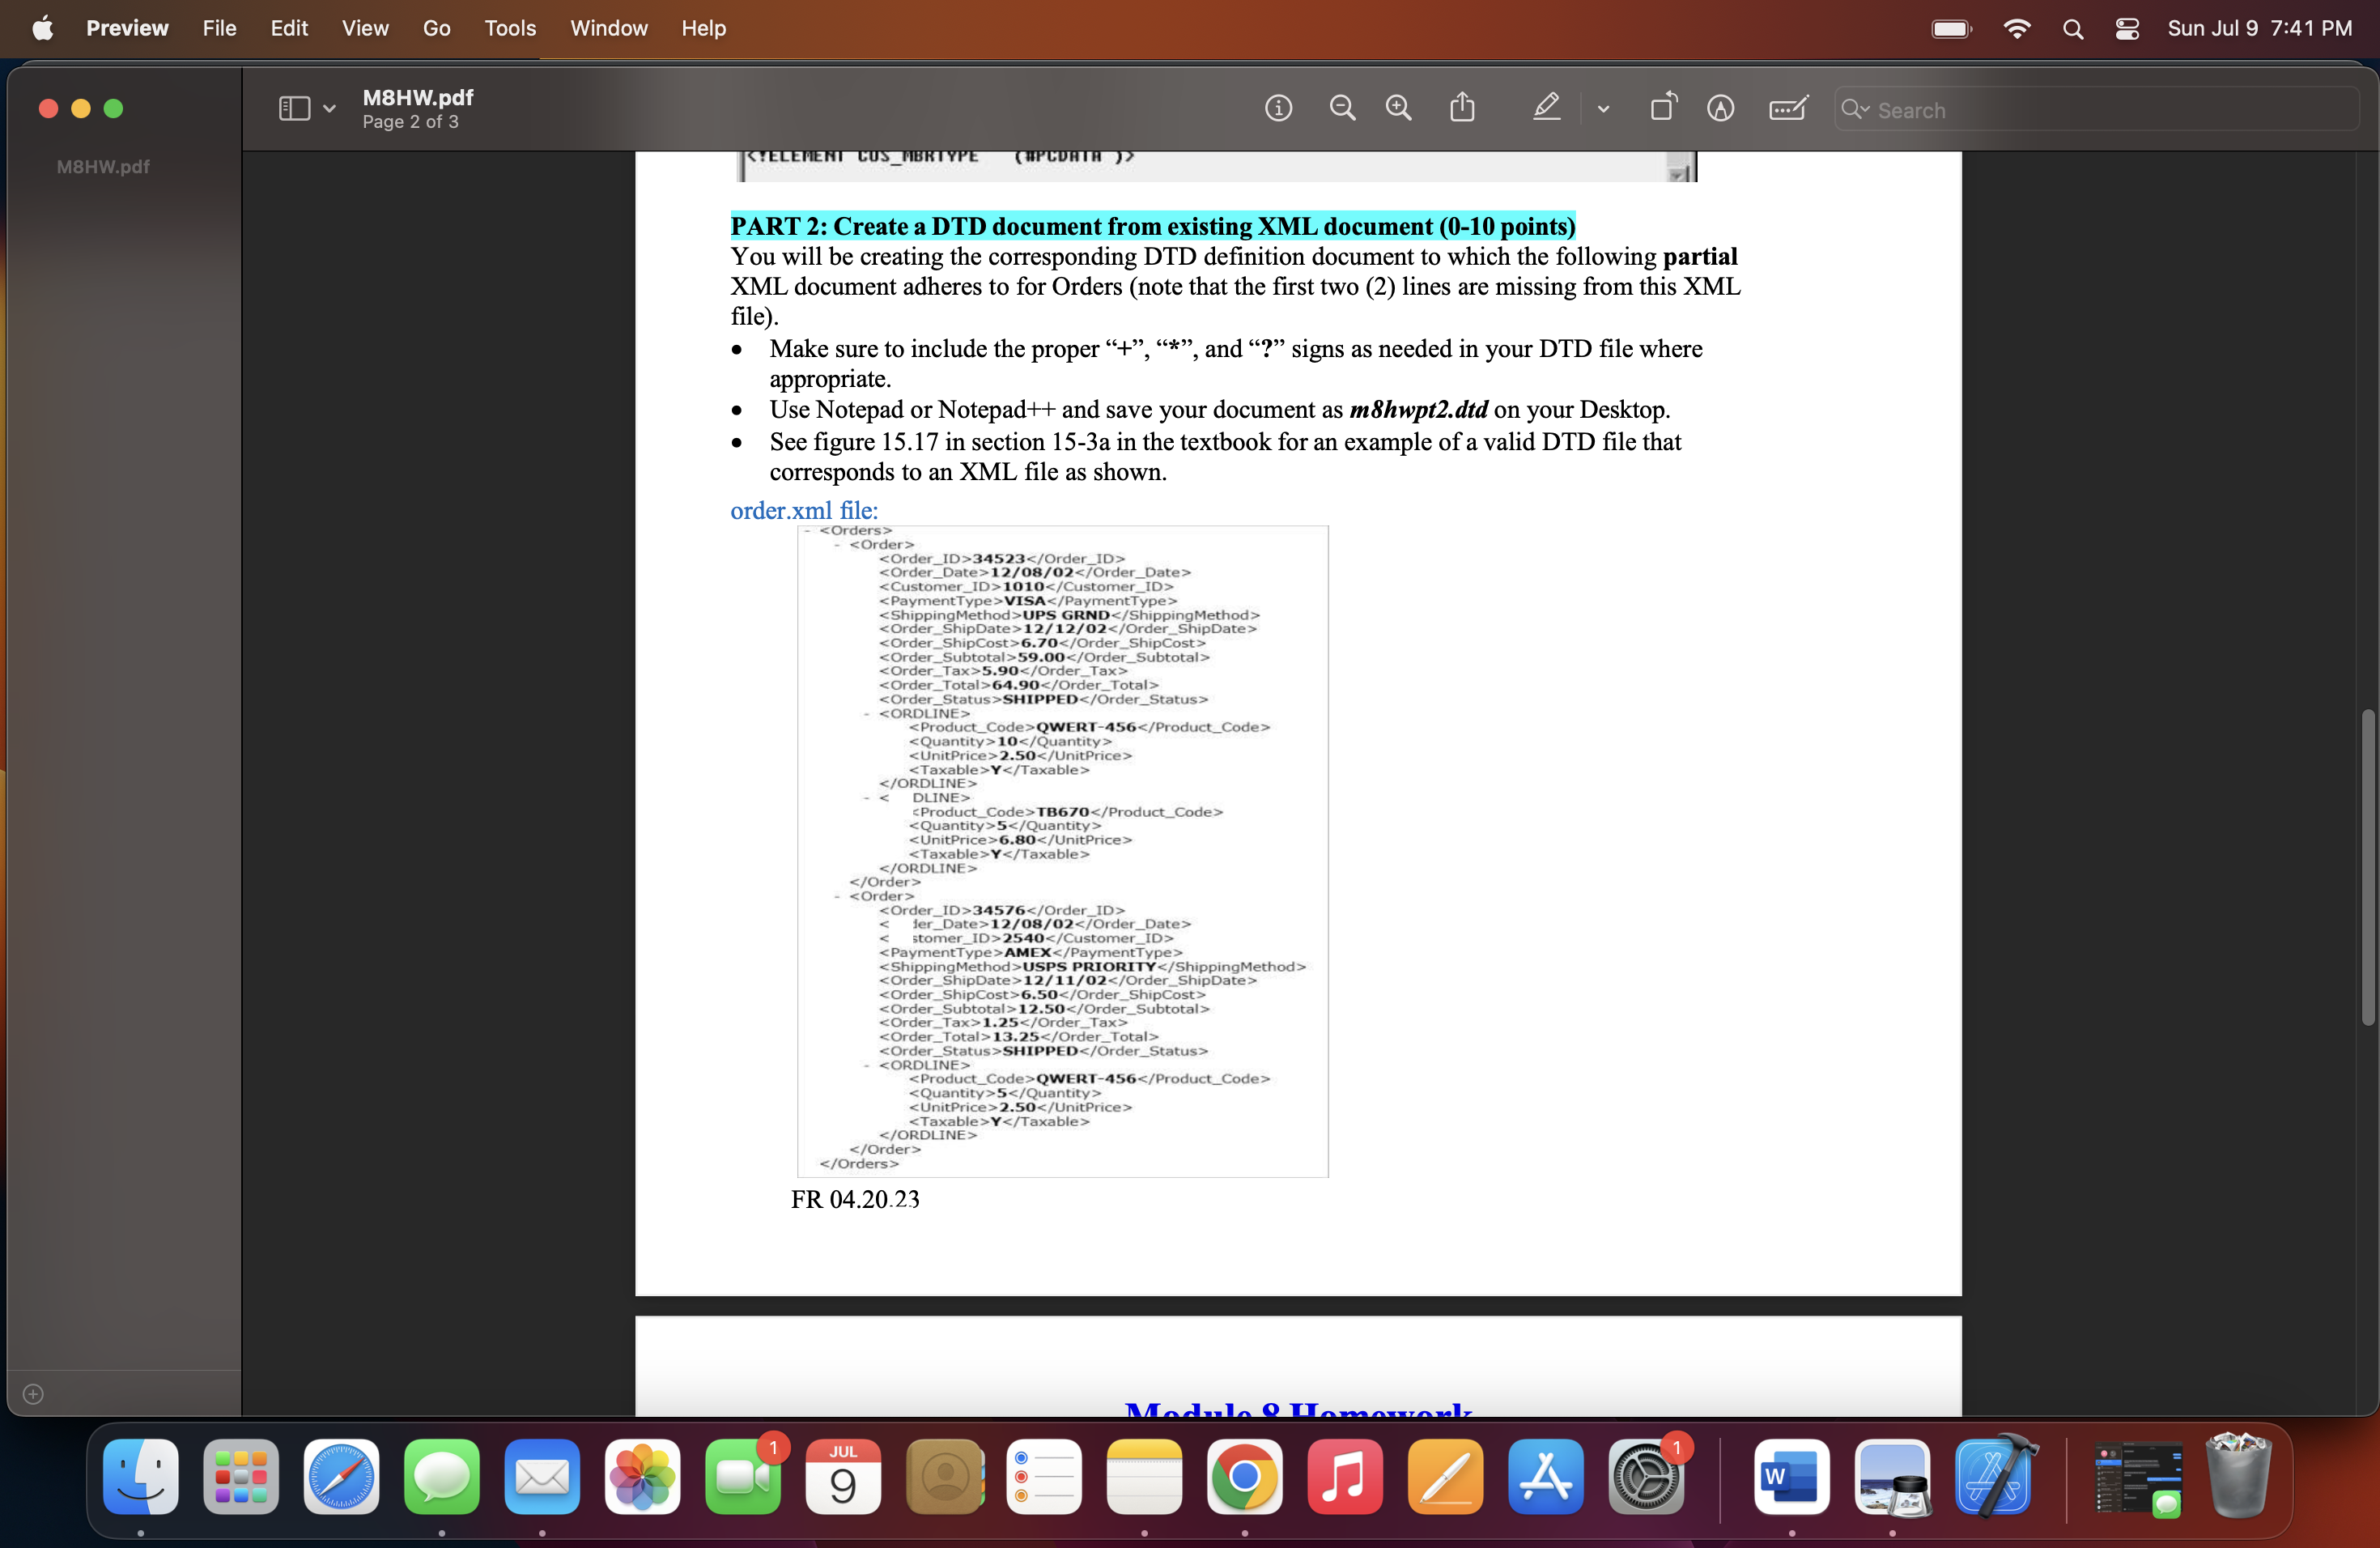2380x1548 pixels.
Task: Expand the sidebar view options chevron
Action: coord(329,109)
